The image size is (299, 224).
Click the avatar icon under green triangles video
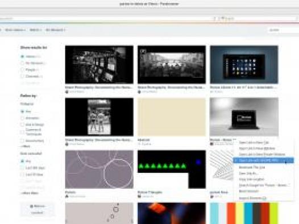[x=139, y=196]
